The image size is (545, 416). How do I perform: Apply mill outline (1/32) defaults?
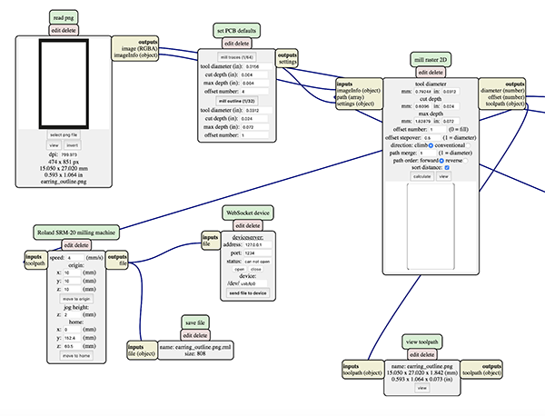pyautogui.click(x=237, y=101)
